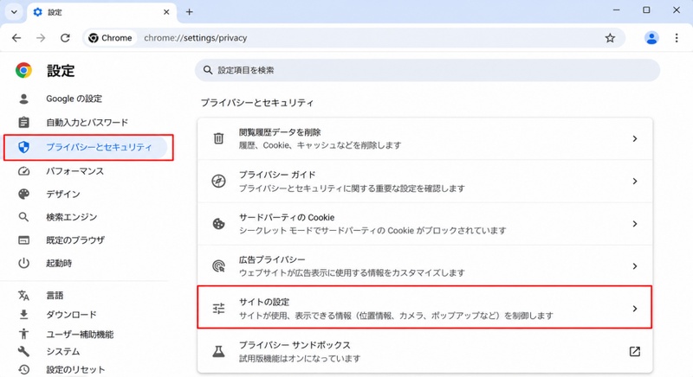This screenshot has height=377, width=693.
Task: Open 起動時 sidebar entry
Action: click(x=59, y=263)
